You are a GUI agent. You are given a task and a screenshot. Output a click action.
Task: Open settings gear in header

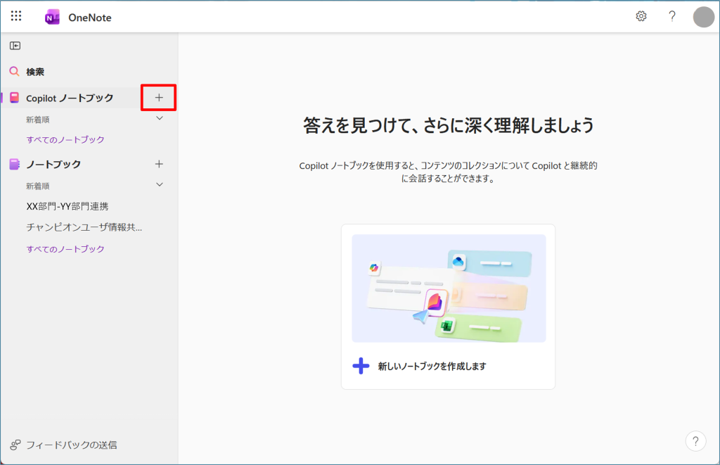(641, 17)
